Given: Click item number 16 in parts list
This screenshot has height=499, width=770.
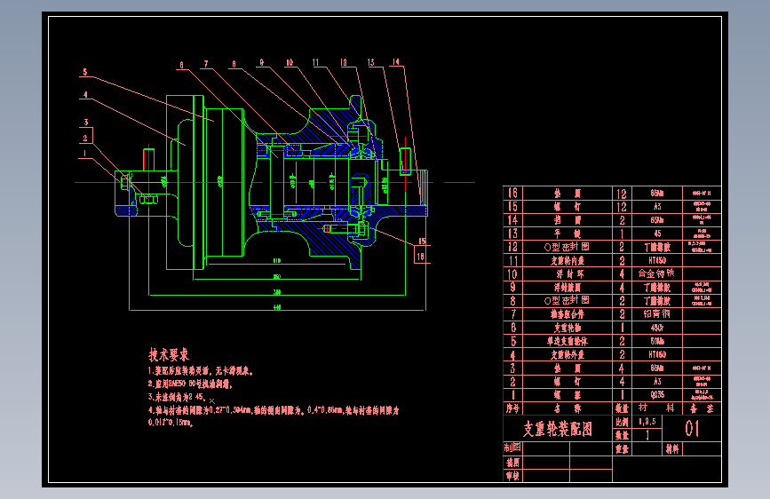Looking at the screenshot, I should click(x=512, y=193).
